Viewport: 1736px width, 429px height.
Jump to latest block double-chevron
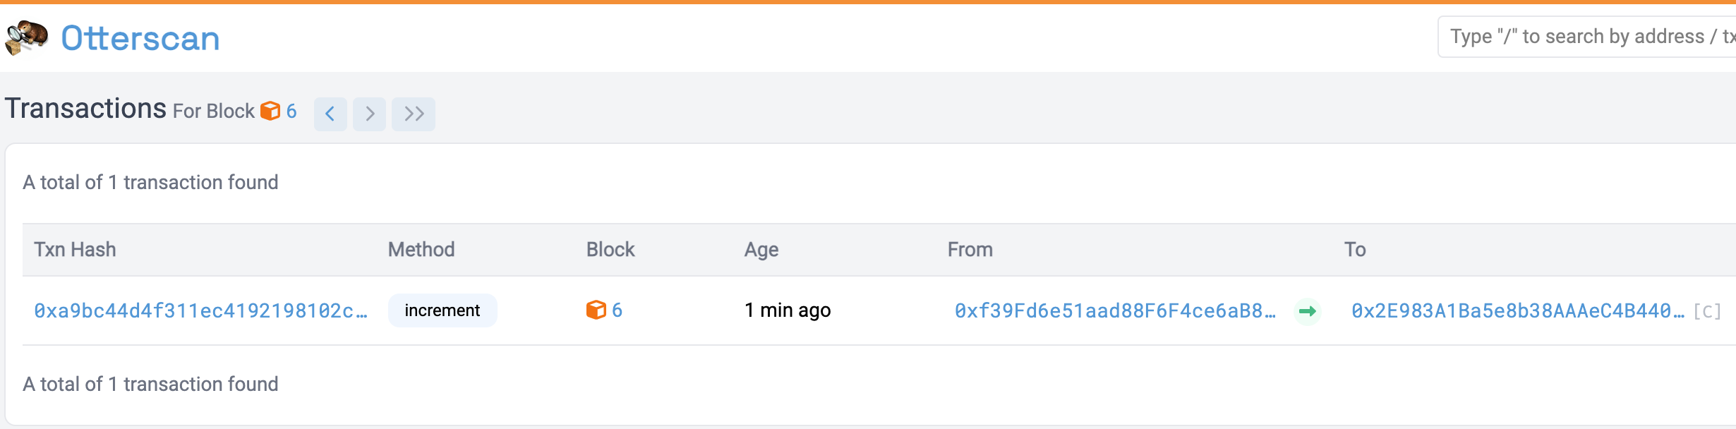414,114
